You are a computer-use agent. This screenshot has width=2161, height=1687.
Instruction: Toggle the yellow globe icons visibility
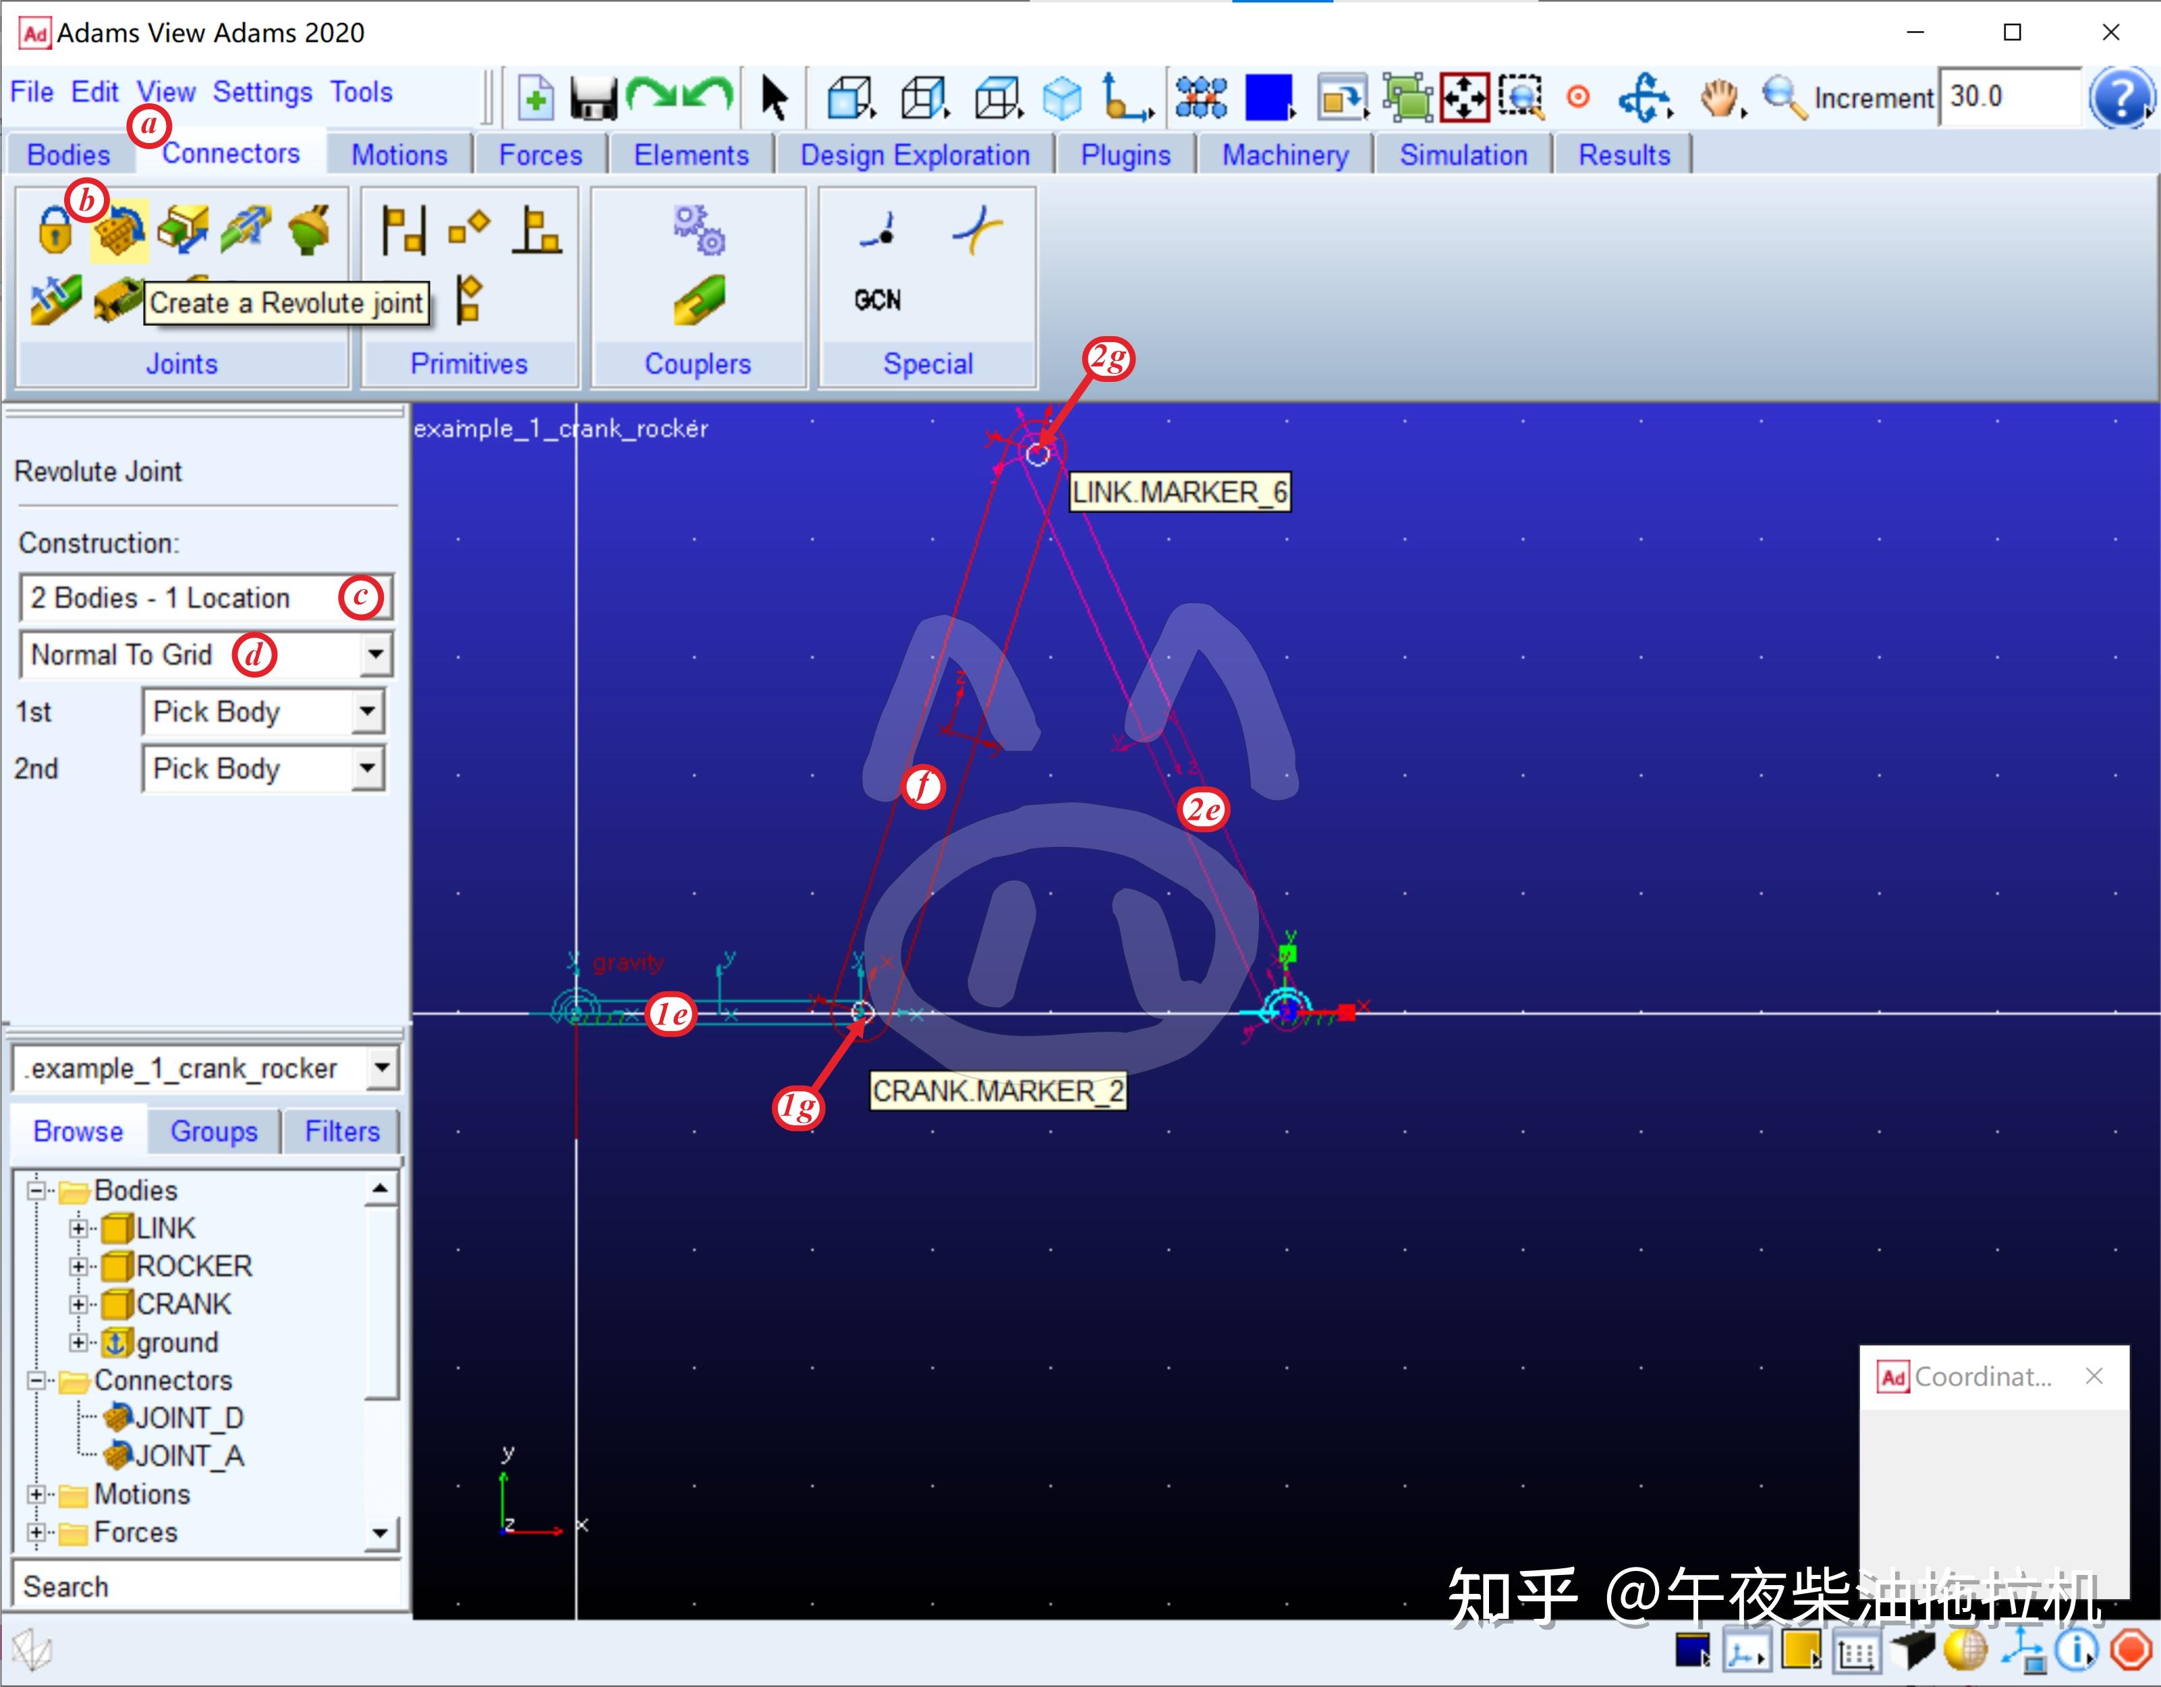(x=1965, y=1649)
